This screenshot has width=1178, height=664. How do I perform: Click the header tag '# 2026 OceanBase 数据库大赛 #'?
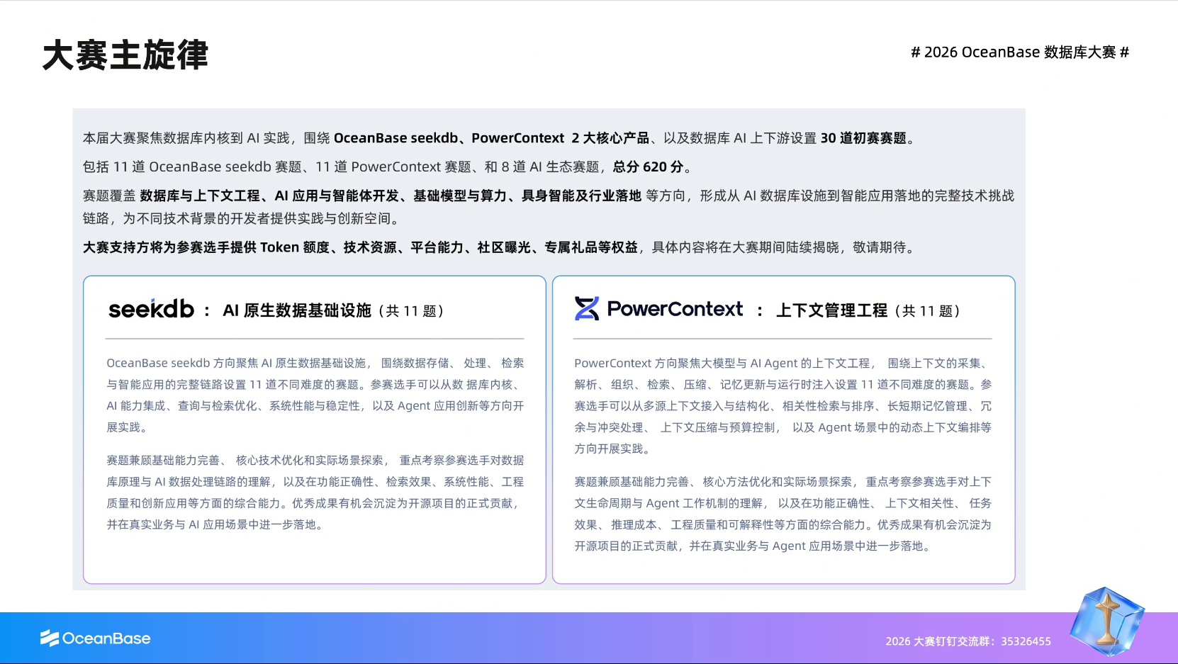(1020, 52)
